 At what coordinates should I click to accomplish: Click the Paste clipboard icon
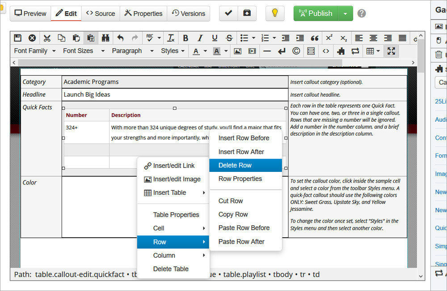[x=76, y=38]
